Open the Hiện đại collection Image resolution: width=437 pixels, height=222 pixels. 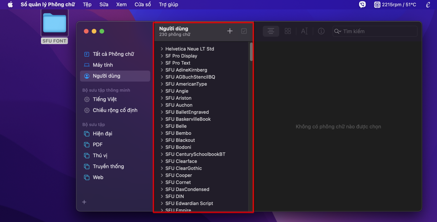pos(115,134)
